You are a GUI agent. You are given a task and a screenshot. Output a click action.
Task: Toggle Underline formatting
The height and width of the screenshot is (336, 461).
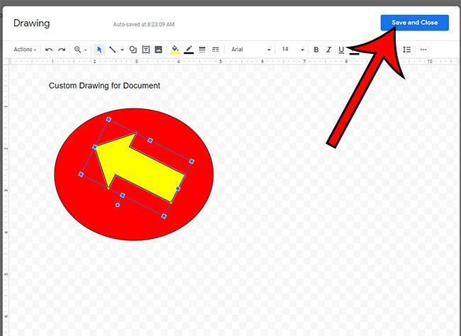point(341,50)
